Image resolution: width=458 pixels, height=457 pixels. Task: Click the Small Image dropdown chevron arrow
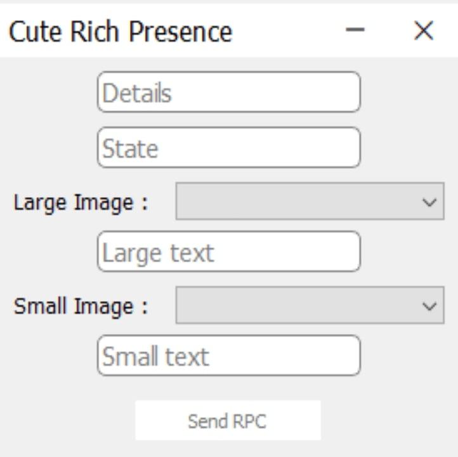pos(429,306)
